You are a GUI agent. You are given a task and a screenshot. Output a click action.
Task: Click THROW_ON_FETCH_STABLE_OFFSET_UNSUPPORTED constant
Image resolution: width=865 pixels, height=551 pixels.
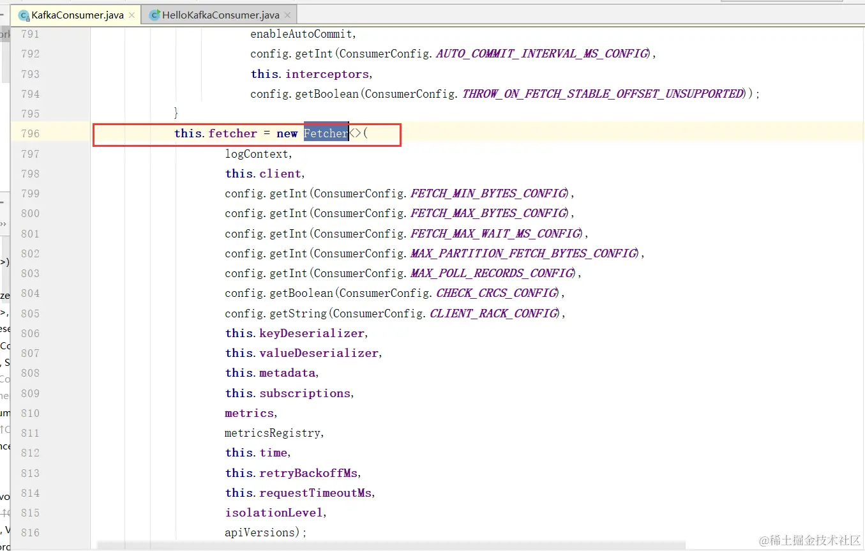click(x=603, y=93)
